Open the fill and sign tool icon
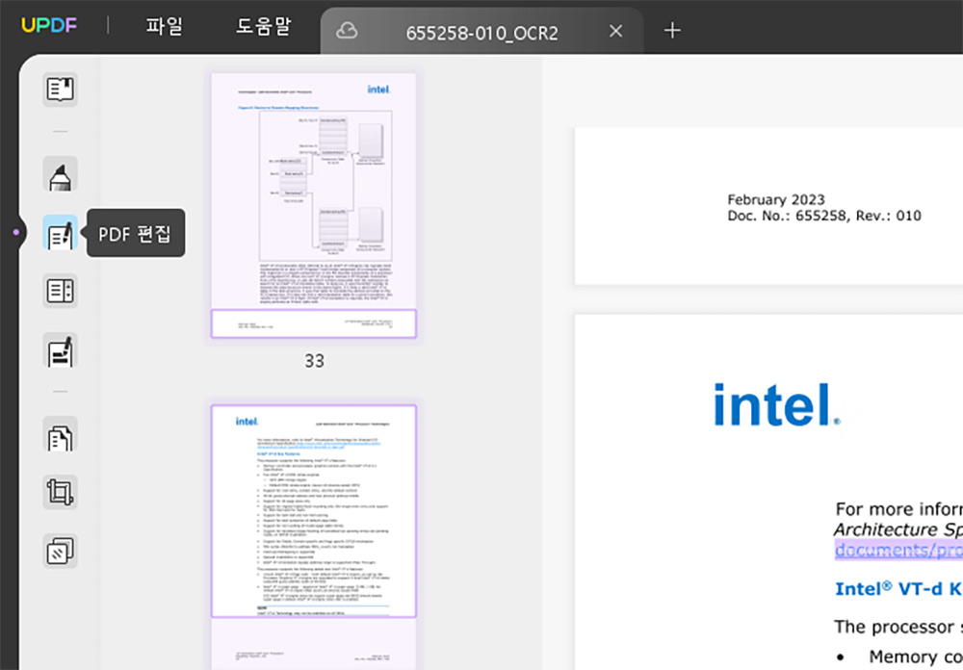Viewport: 963px width, 670px height. [x=60, y=350]
